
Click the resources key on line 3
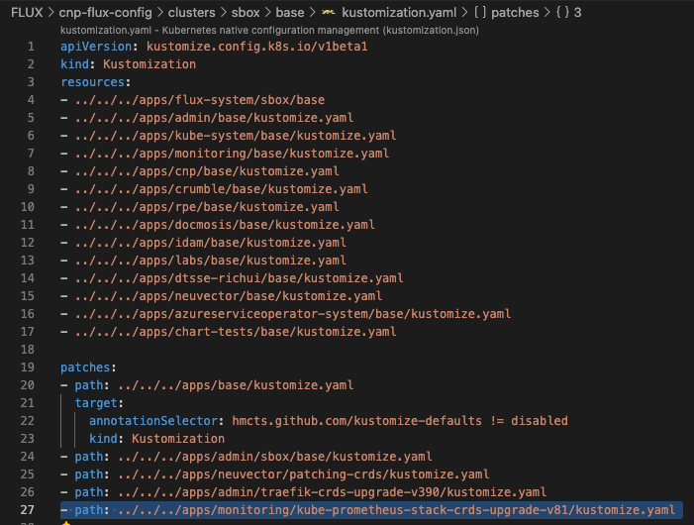coord(95,81)
